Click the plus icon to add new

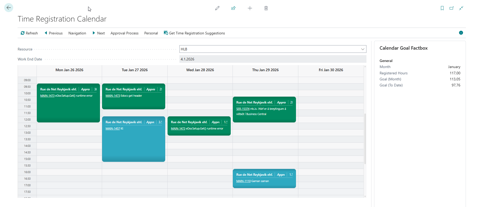250,8
